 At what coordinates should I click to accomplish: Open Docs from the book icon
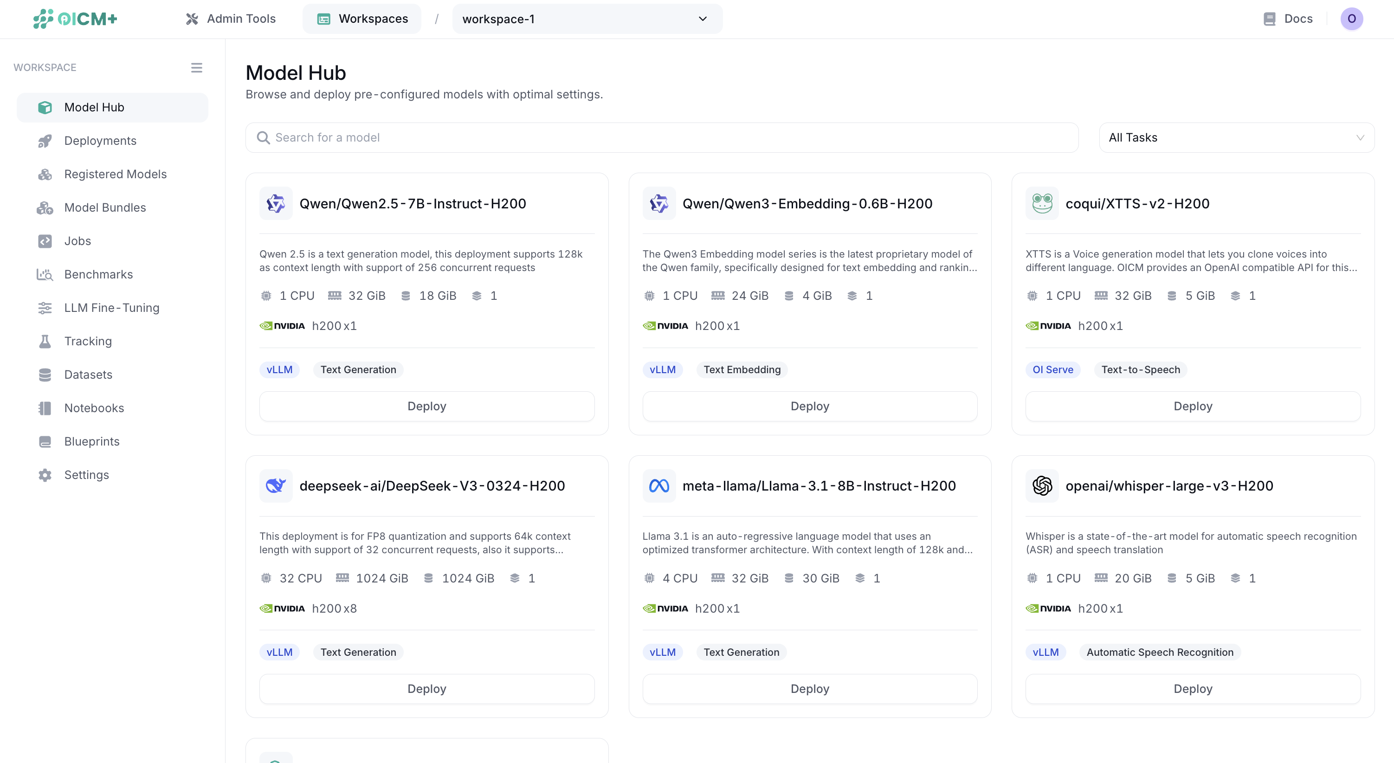click(x=1269, y=19)
